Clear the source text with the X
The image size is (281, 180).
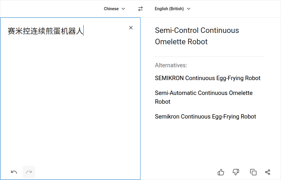[131, 28]
